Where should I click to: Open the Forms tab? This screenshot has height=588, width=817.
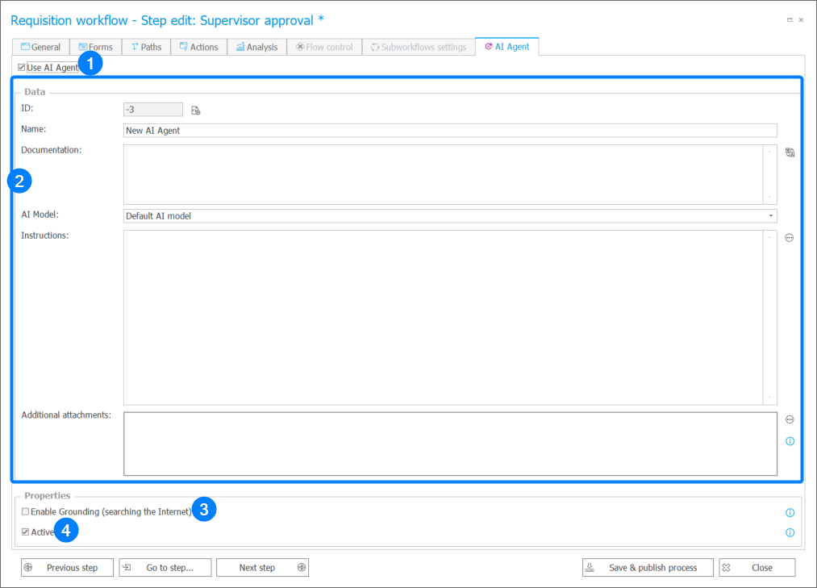tap(95, 47)
